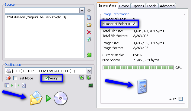Viewport: 191px width, 111px height.
Task: Open the Advanced tab
Action: coord(167,6)
